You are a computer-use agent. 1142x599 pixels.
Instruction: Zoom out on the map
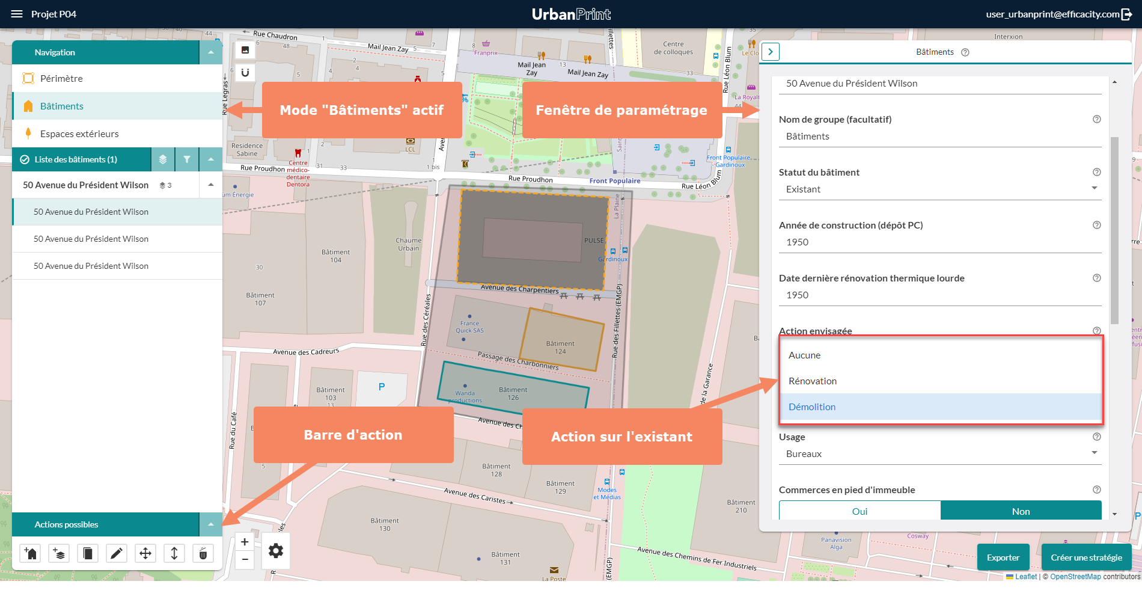click(x=245, y=559)
